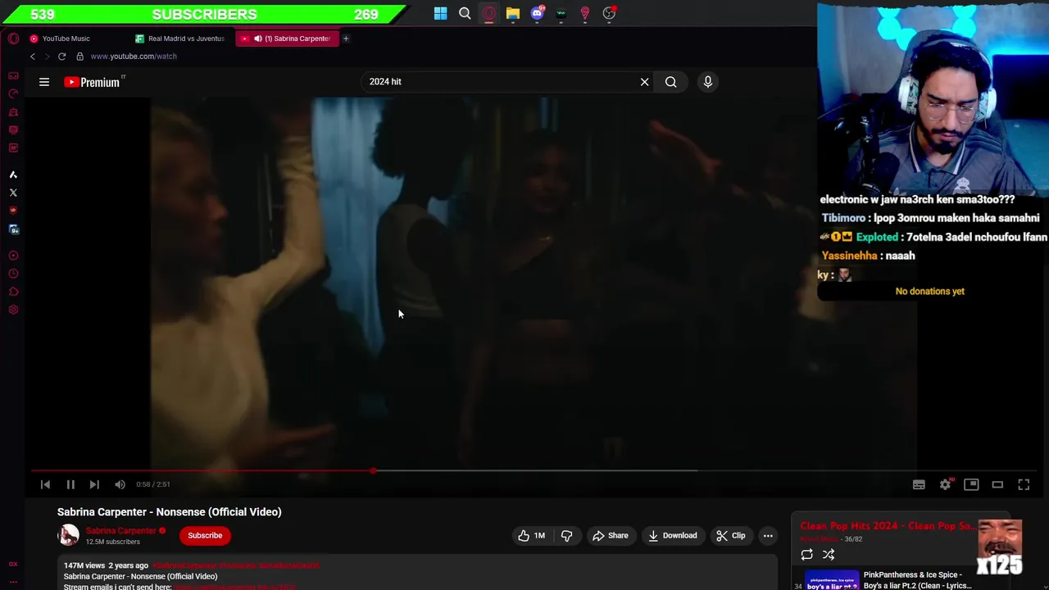
Task: Open a new browser tab
Action: coord(346,39)
